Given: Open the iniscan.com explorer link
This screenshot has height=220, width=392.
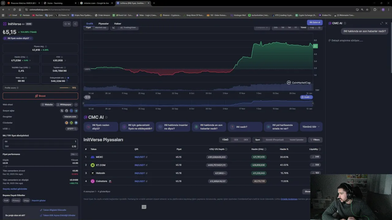Looking at the screenshot, I should pos(70,117).
